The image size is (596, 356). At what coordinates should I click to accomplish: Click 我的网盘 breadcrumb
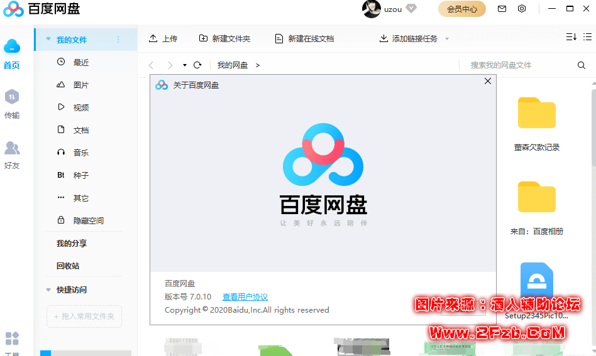(233, 65)
